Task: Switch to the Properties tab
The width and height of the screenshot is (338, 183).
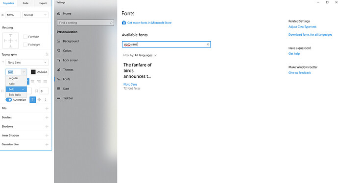Action: pyautogui.click(x=8, y=3)
